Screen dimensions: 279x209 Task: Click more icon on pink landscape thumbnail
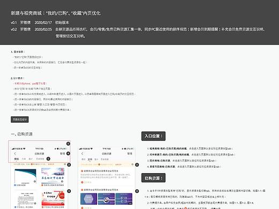pos(62,181)
